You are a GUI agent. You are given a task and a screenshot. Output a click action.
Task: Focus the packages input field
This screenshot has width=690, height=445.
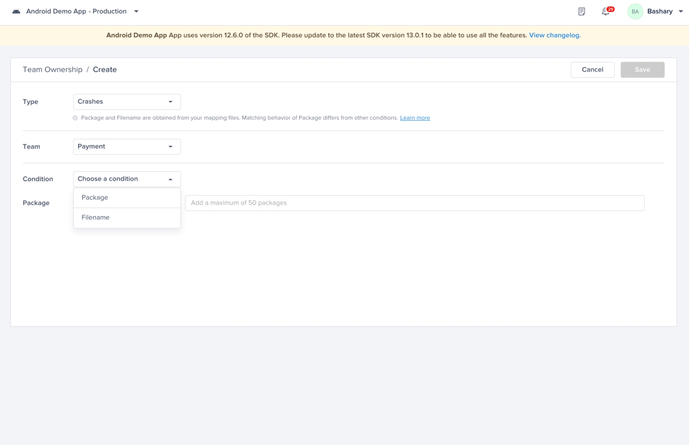(x=414, y=203)
